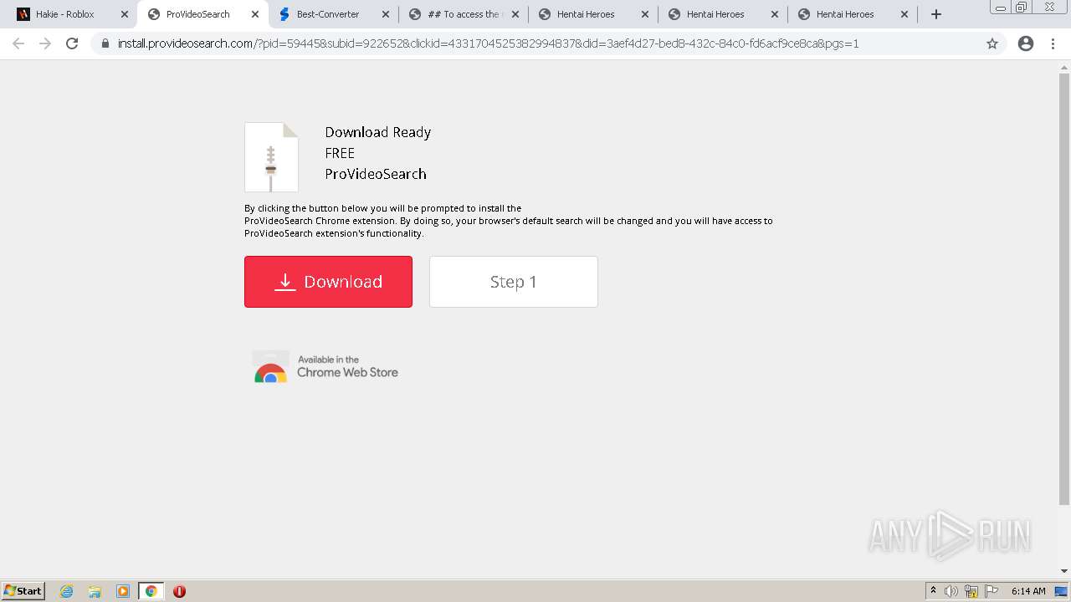1071x602 pixels.
Task: Switch to the '## To access the' tab
Action: (463, 14)
